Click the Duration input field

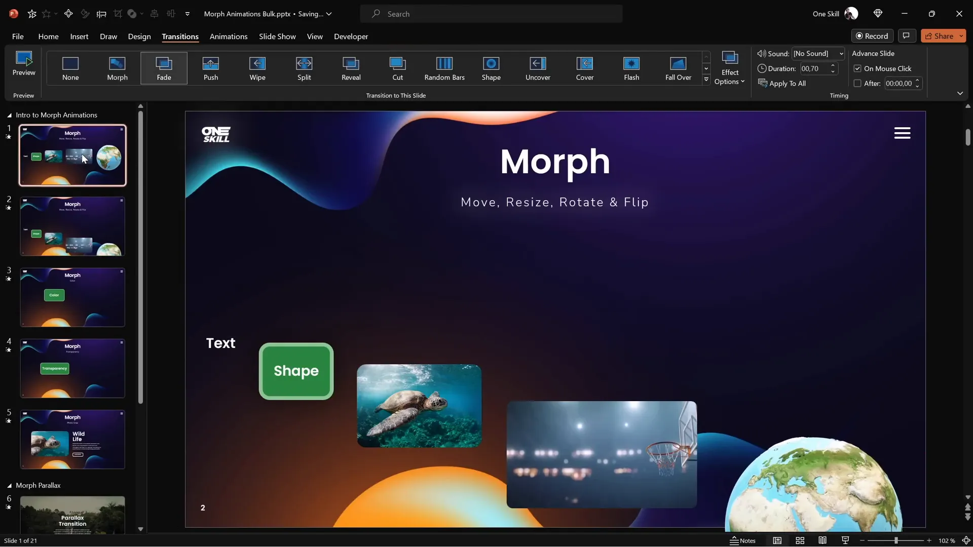[814, 68]
